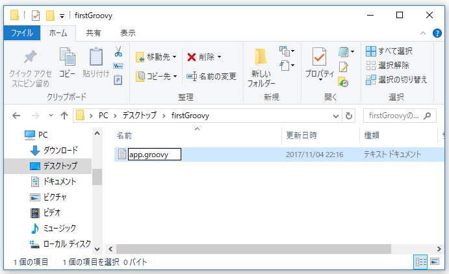Open ドキュメント in the navigation pane

[53, 182]
